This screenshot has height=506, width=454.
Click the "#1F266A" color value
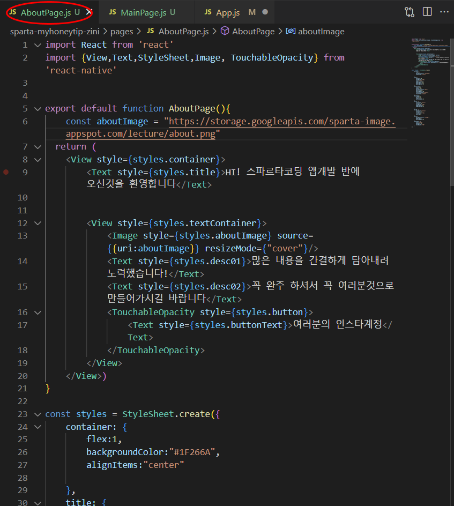[x=192, y=452]
